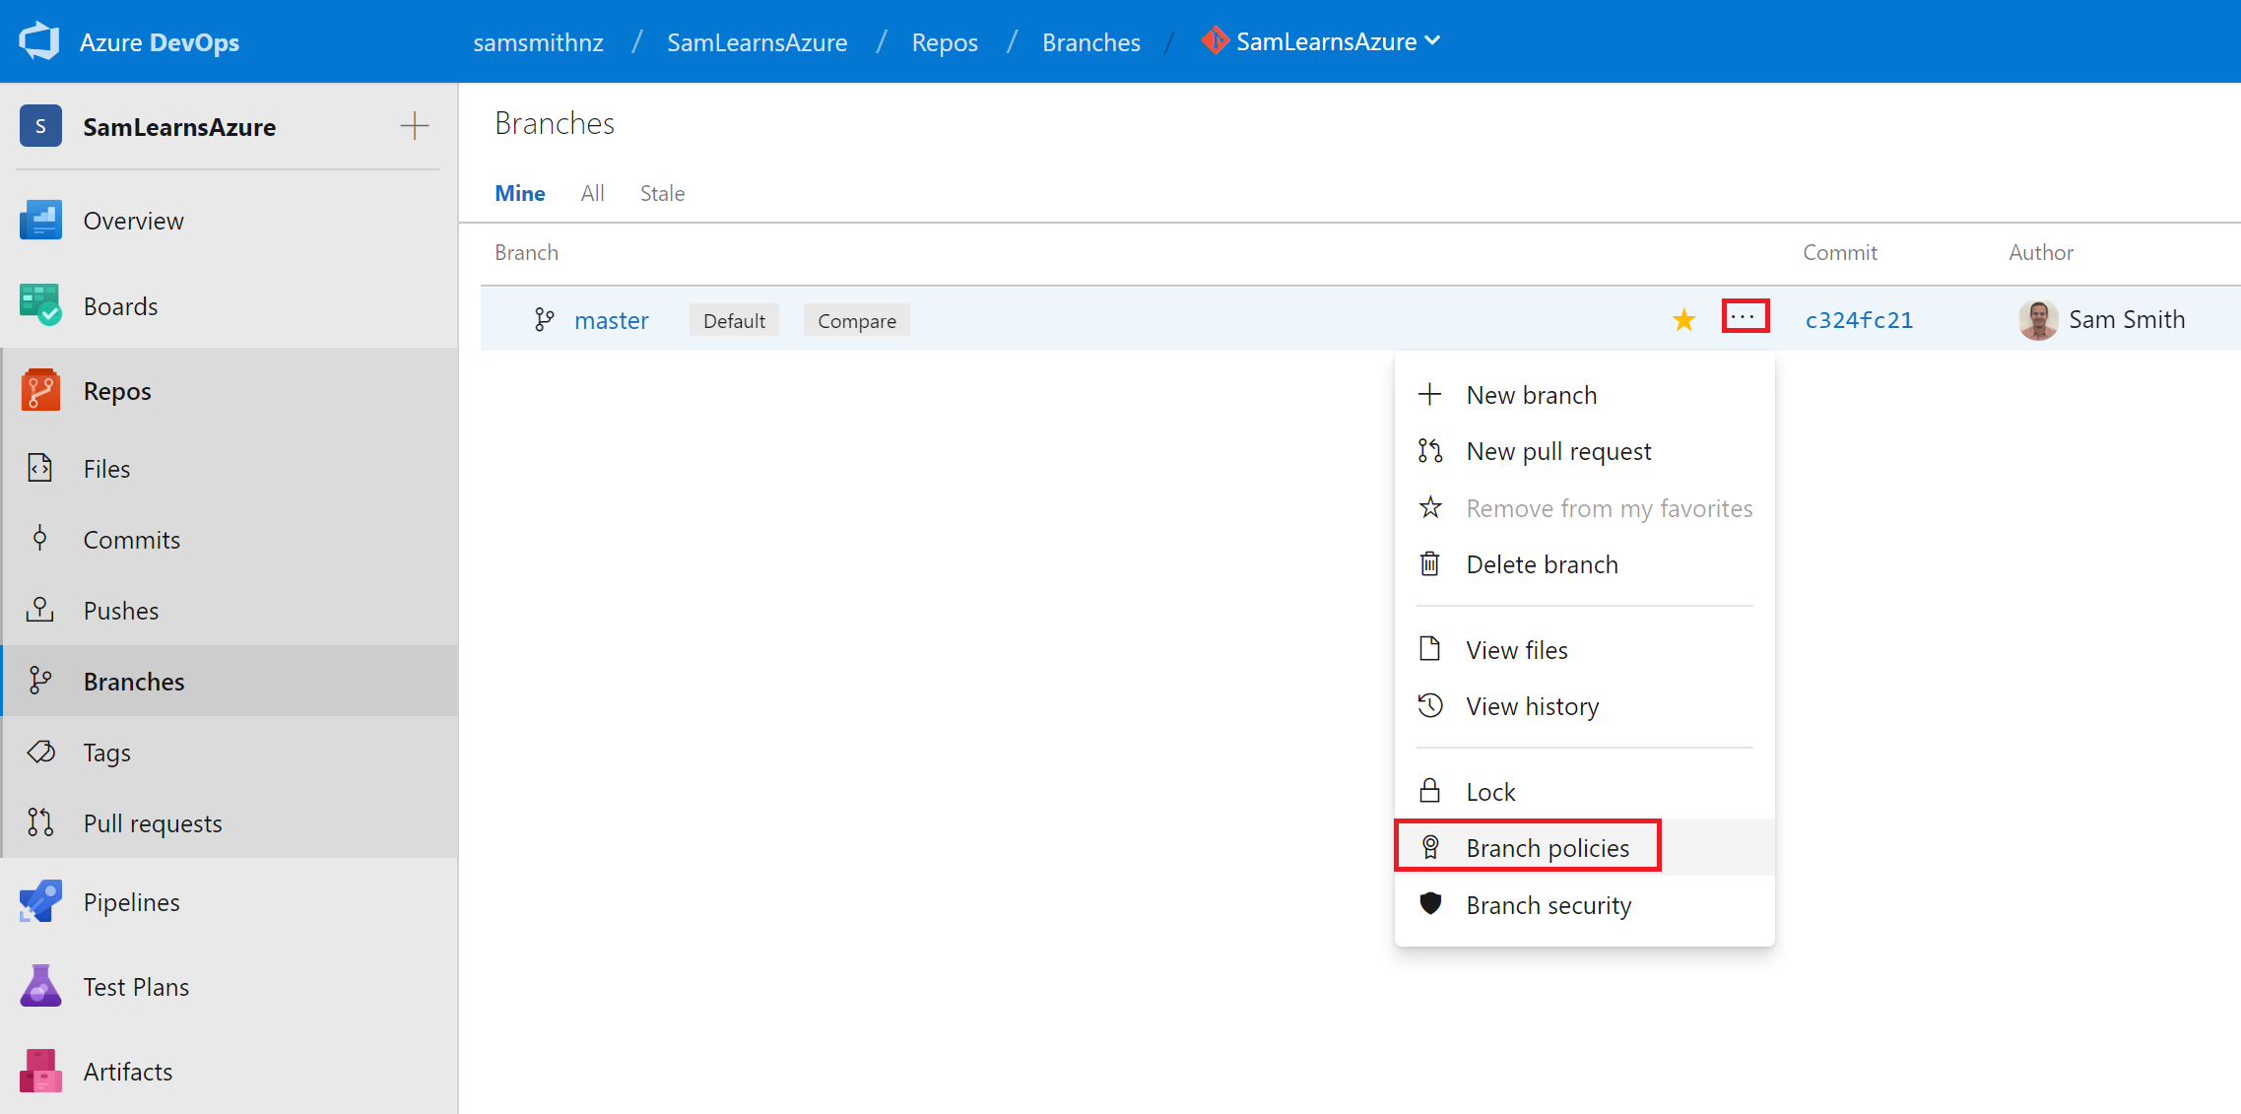This screenshot has height=1114, width=2241.
Task: Switch to the Stale tab
Action: 662,193
